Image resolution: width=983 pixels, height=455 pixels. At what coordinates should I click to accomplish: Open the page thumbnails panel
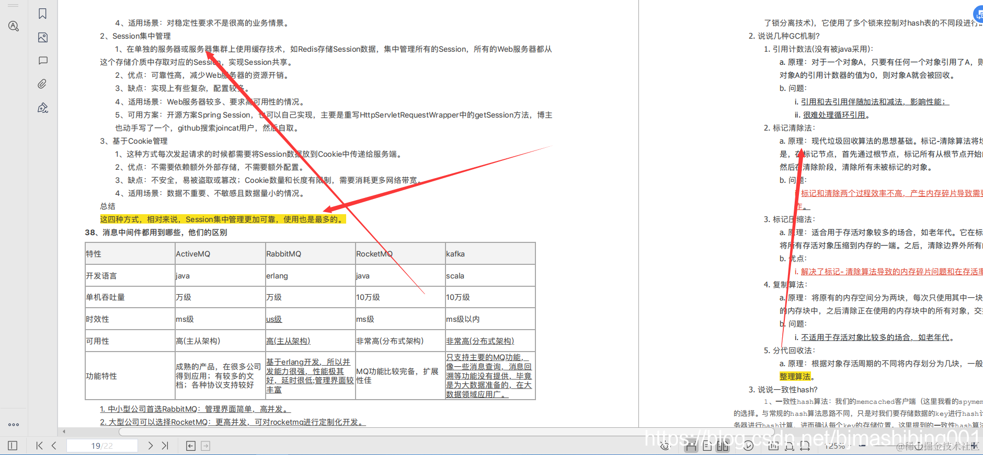pos(43,38)
